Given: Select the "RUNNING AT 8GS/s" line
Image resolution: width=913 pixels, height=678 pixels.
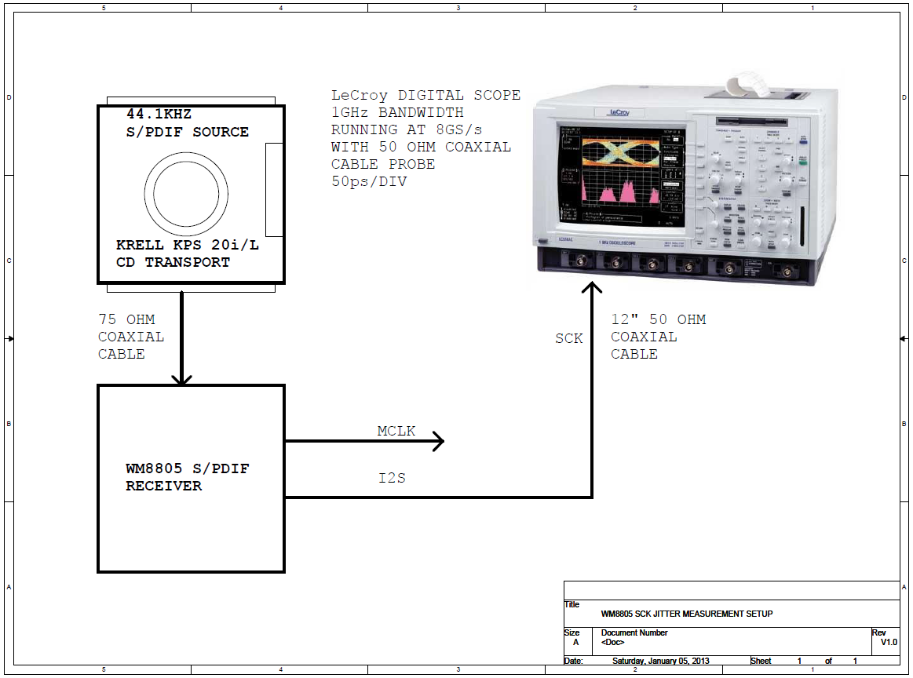Looking at the screenshot, I should 407,129.
